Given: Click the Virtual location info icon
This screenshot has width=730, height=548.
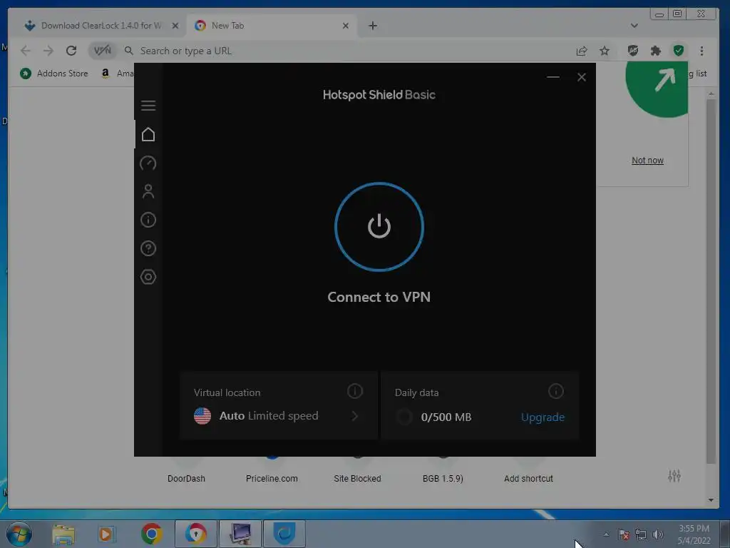Looking at the screenshot, I should 355,391.
